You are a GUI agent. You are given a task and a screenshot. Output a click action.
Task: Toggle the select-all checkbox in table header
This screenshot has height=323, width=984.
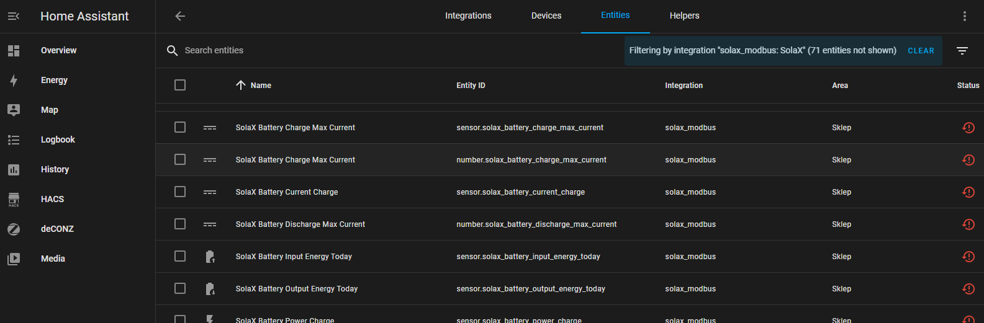(180, 85)
